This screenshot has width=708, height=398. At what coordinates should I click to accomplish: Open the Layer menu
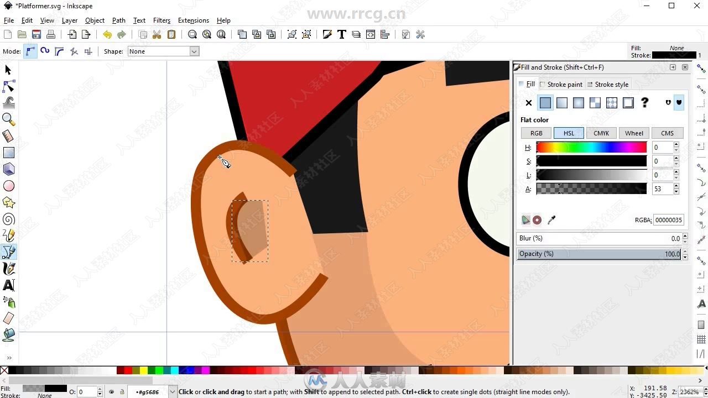(70, 20)
